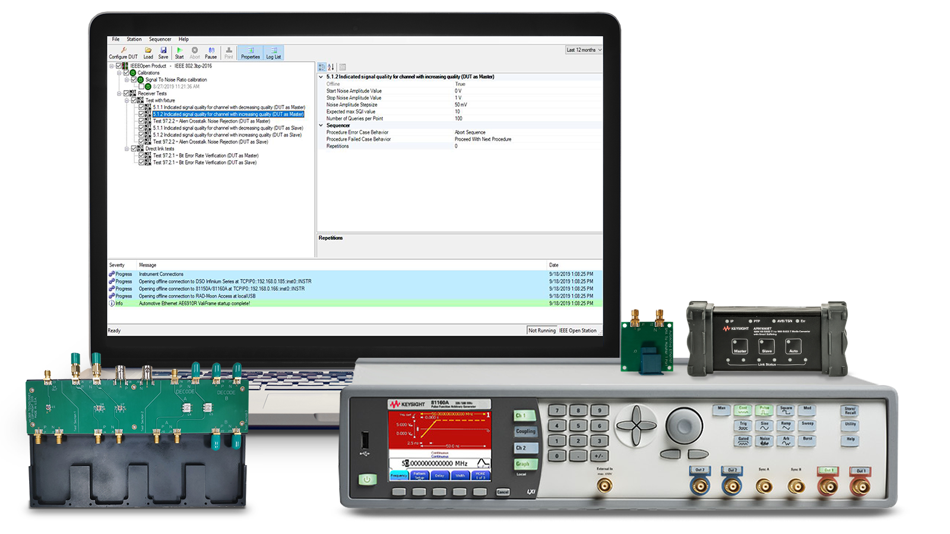Sort the log by the Date column header
This screenshot has height=534, width=950.
[554, 265]
